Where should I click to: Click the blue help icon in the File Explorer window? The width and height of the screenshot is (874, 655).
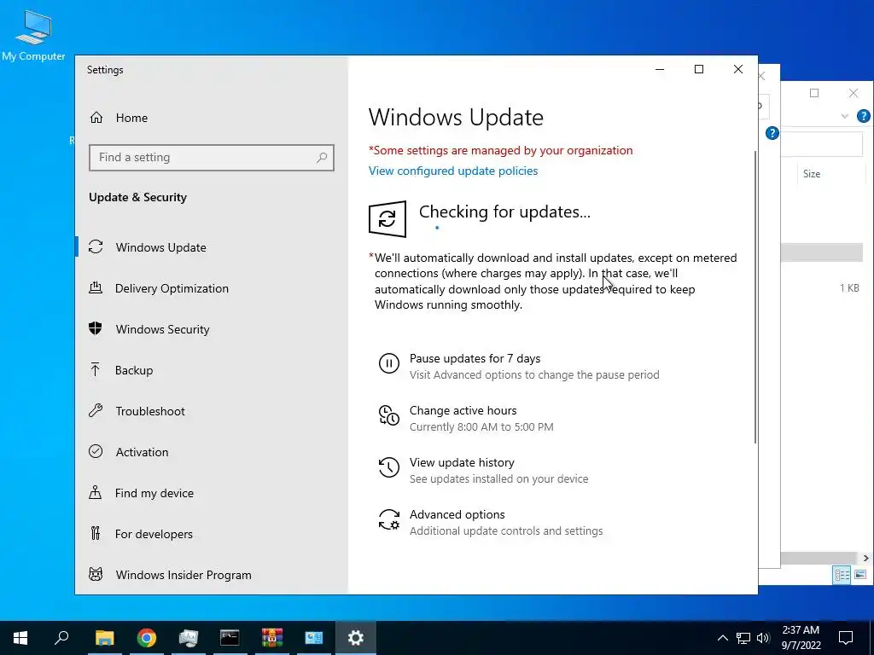[x=864, y=116]
